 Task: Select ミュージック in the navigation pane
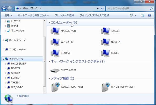click(18, 30)
